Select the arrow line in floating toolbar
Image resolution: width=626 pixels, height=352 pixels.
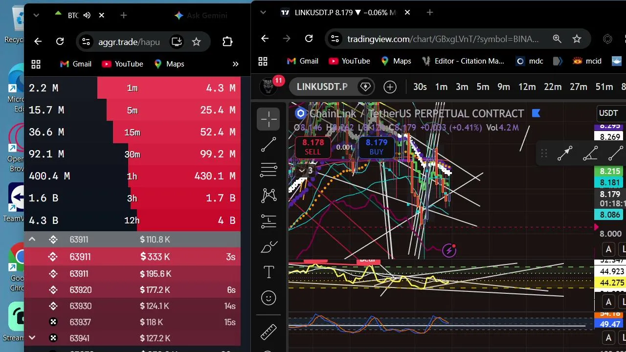[565, 154]
